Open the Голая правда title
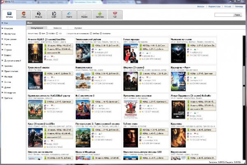This screenshot has width=247, height=165. point(131,39)
